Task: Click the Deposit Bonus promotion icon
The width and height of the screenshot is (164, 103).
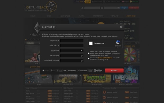Action: pyautogui.click(x=104, y=92)
